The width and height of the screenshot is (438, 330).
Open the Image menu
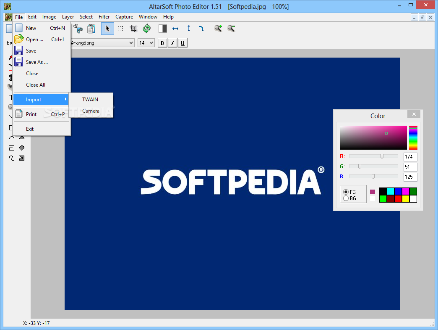pos(49,17)
